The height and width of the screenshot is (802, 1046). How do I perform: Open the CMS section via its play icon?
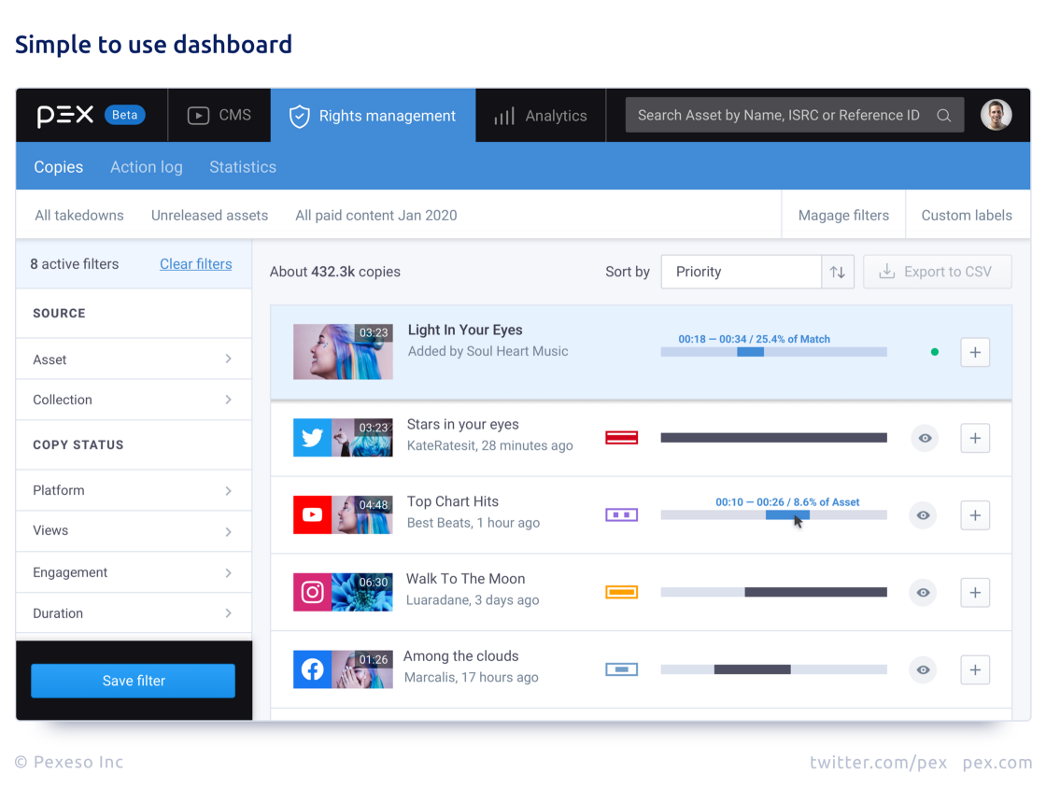(198, 114)
